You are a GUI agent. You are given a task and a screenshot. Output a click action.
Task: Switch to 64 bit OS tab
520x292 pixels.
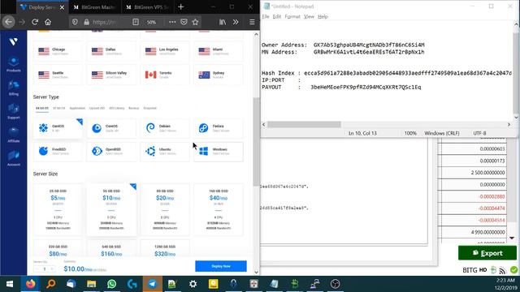[x=42, y=108]
